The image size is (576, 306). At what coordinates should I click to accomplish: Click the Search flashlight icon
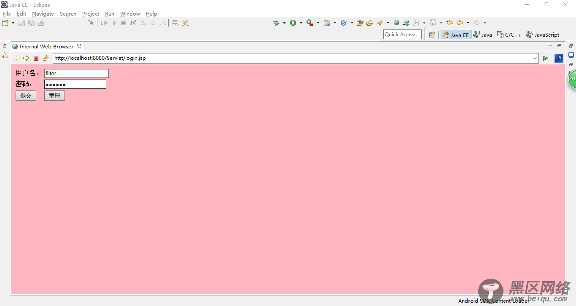[x=380, y=23]
